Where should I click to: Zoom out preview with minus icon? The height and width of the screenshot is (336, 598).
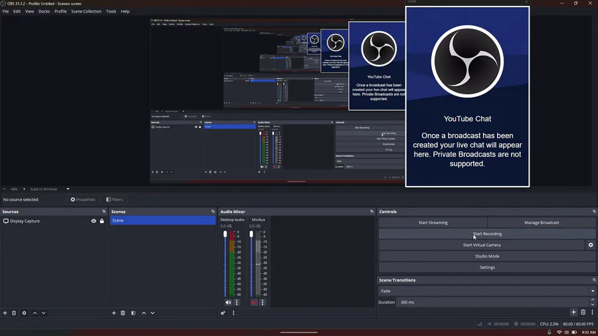click(x=4, y=189)
